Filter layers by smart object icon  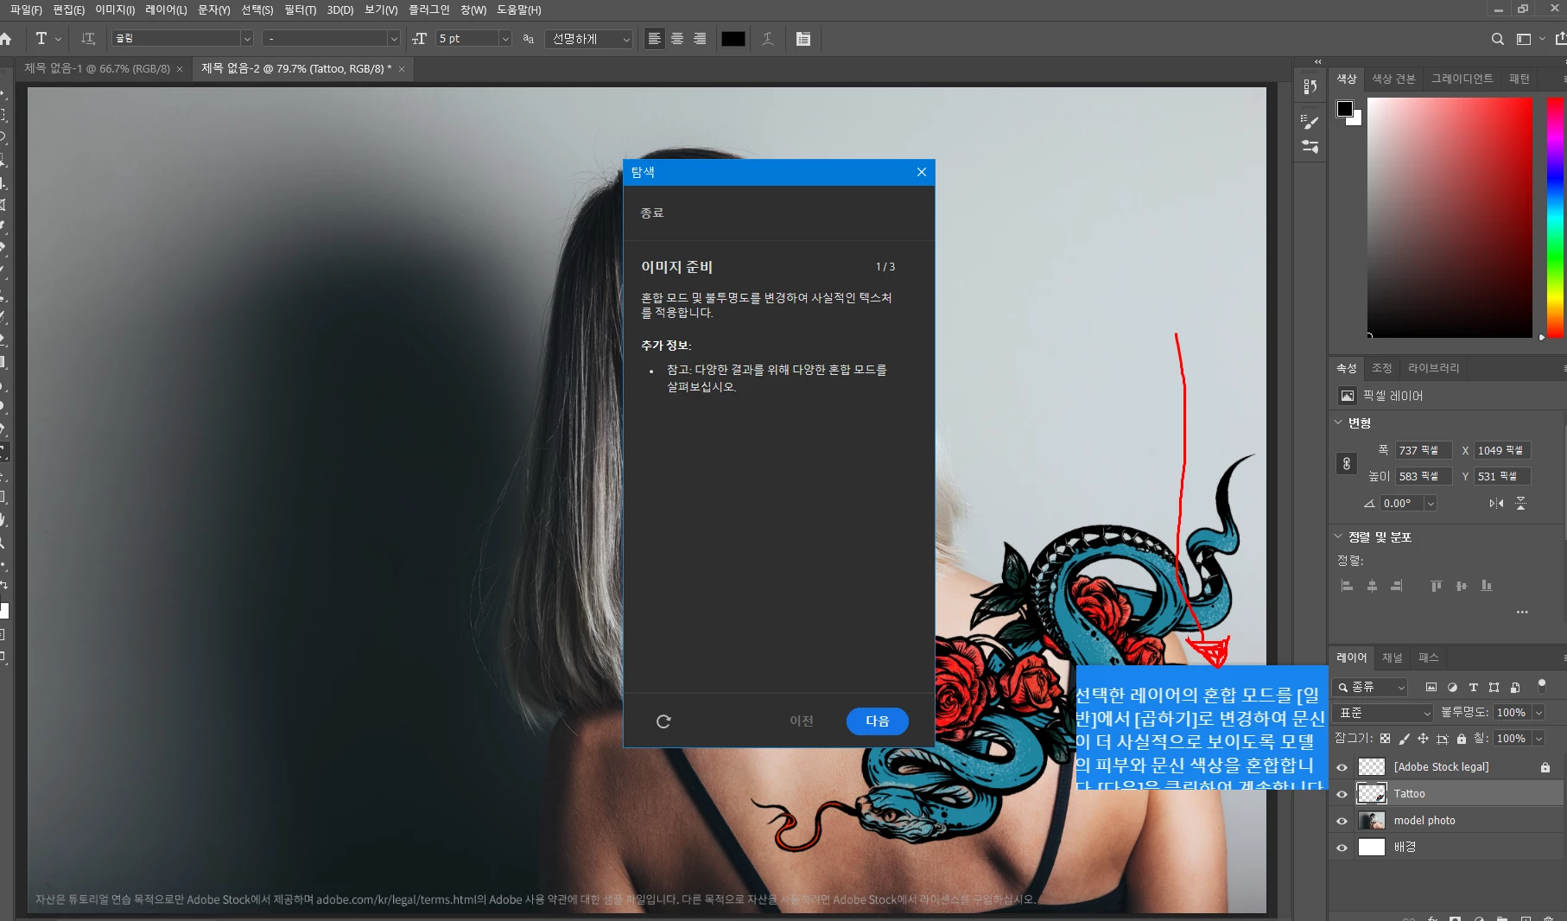[1515, 687]
